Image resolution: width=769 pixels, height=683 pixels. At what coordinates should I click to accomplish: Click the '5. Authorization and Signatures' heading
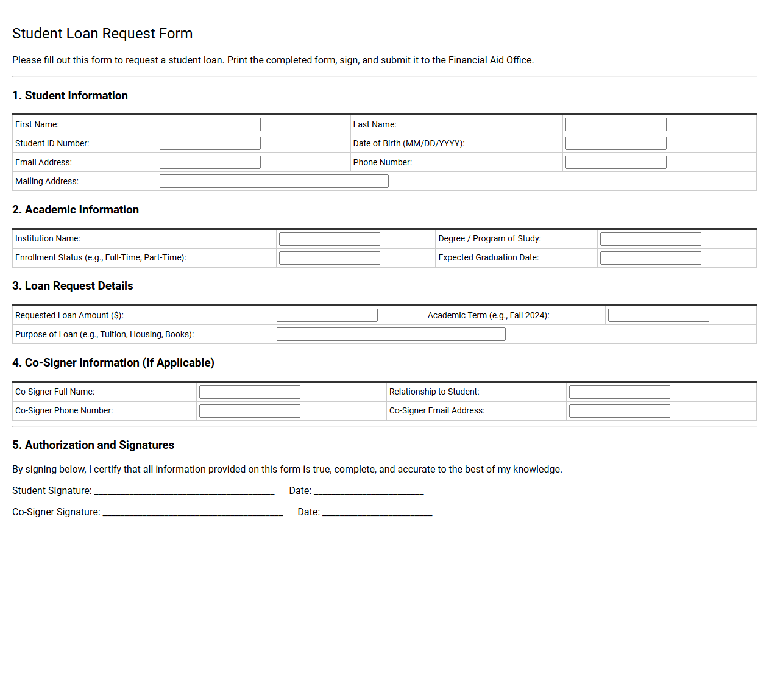click(x=93, y=445)
